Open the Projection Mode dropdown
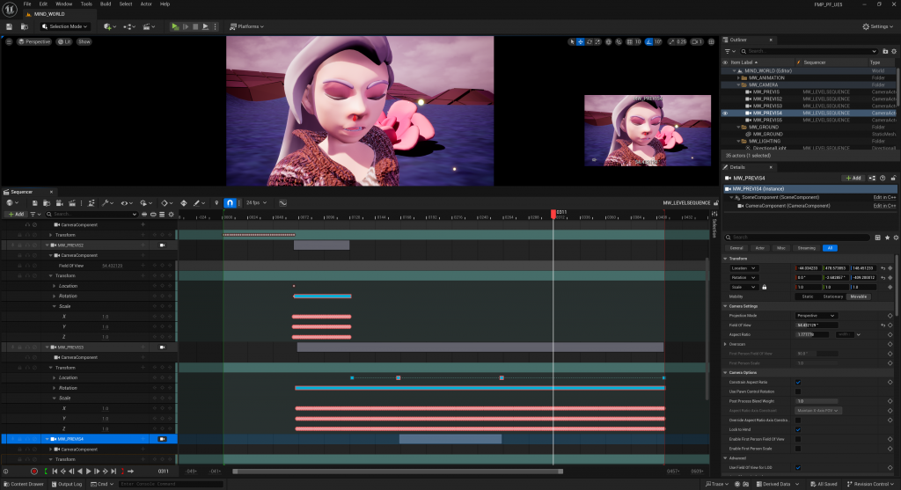This screenshot has height=490, width=901. pos(816,315)
